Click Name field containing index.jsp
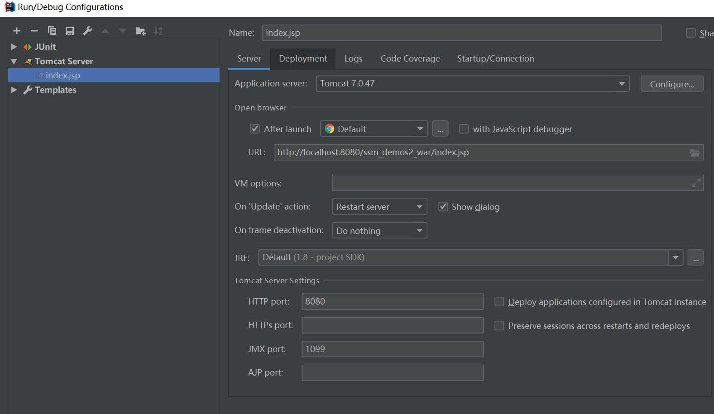714x414 pixels. point(462,33)
